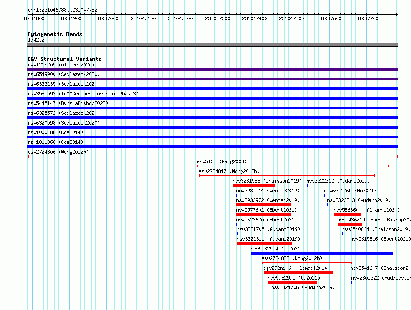Click the red nsv5982995 variant bar
The image size is (411, 310).
292,282
